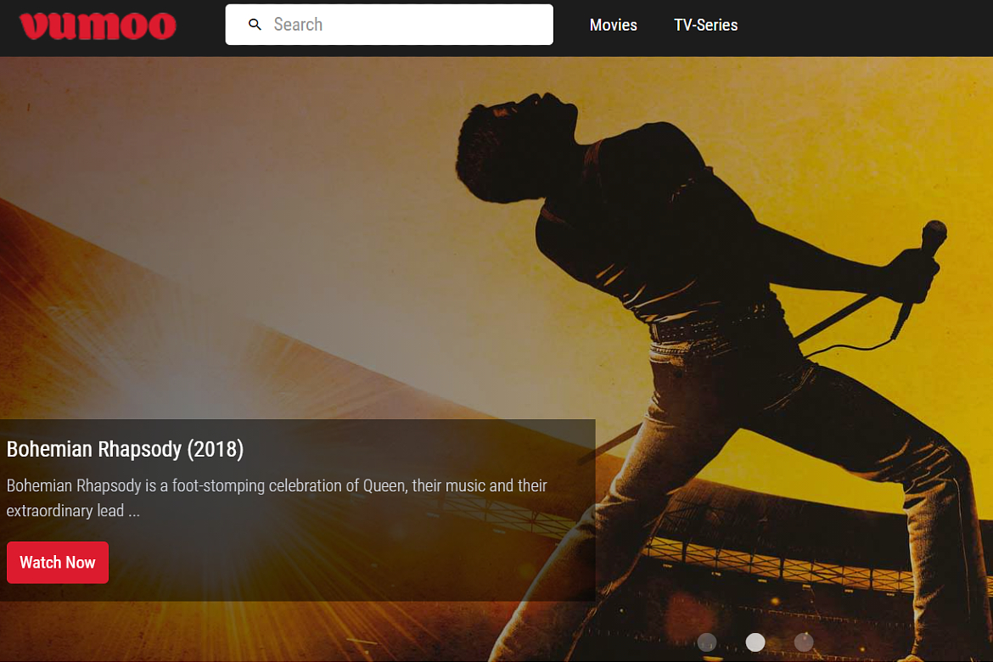Focus the Search input field
993x662 pixels.
tap(407, 25)
